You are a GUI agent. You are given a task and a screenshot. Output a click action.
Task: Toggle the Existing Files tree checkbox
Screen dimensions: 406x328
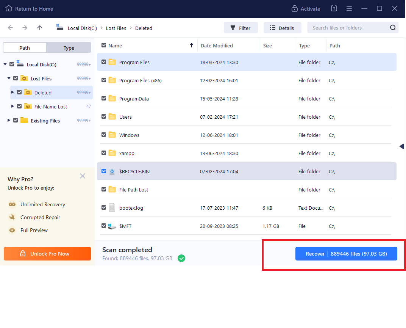(16, 120)
